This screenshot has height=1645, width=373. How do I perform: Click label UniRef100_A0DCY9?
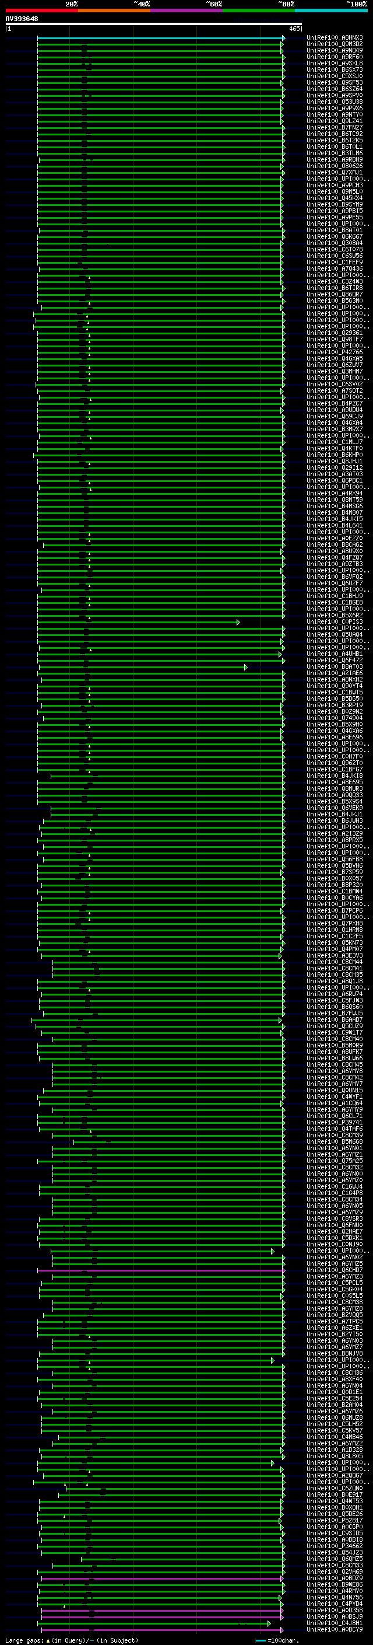335,1629
